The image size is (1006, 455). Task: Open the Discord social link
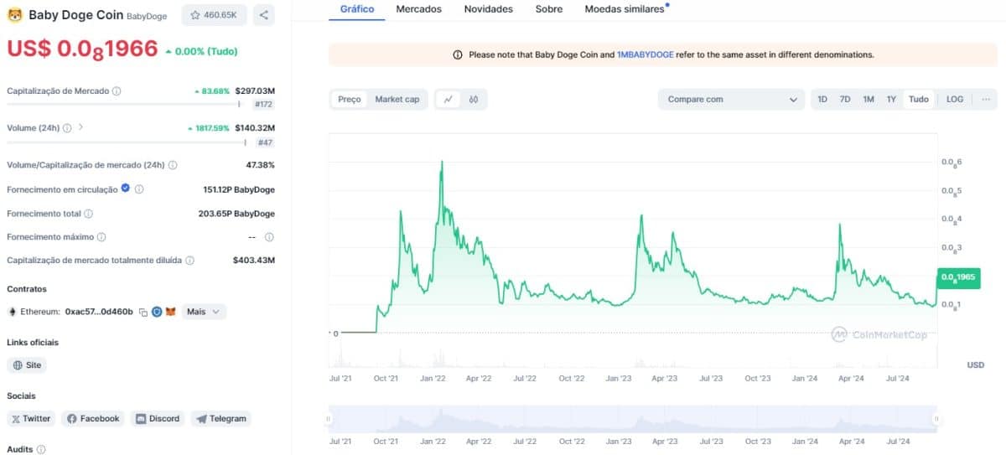click(158, 418)
